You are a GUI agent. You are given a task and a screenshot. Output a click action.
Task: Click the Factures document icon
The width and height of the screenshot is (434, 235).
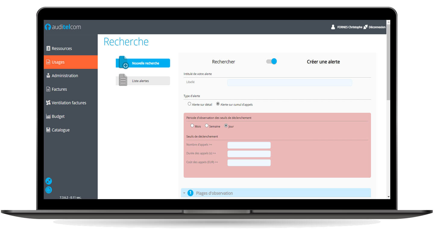coord(48,89)
